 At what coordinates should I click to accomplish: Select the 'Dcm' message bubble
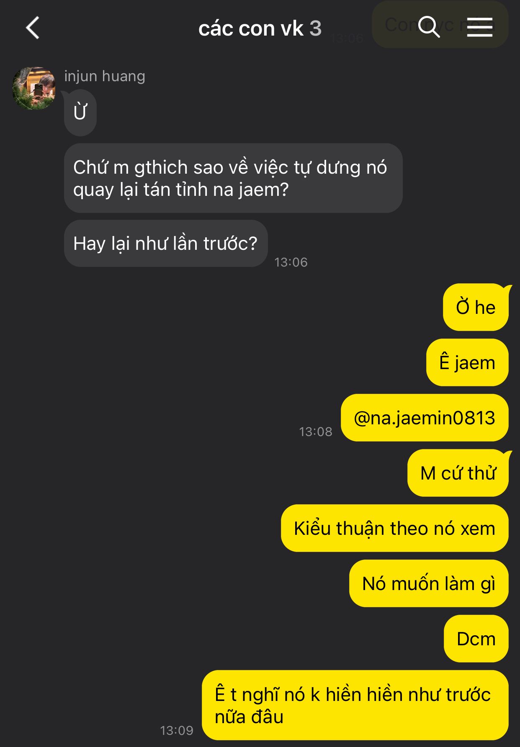[476, 639]
